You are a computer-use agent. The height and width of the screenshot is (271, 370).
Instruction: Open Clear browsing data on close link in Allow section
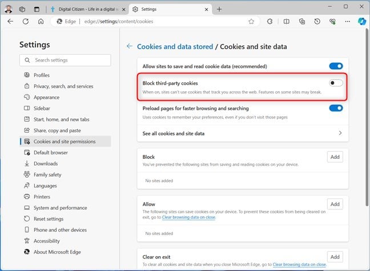(x=188, y=217)
